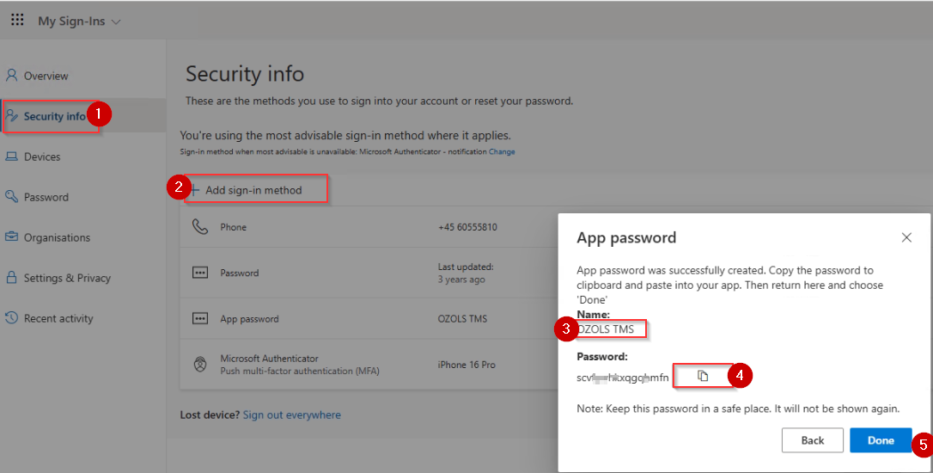Select the Phone row handset icon
933x473 pixels.
[x=200, y=227]
